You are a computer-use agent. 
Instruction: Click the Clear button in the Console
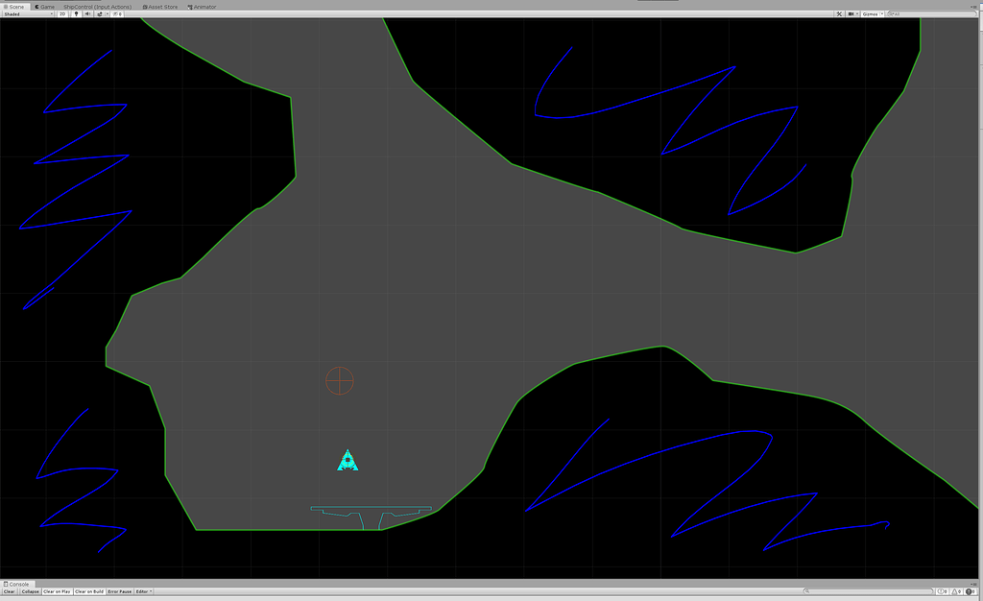click(10, 591)
